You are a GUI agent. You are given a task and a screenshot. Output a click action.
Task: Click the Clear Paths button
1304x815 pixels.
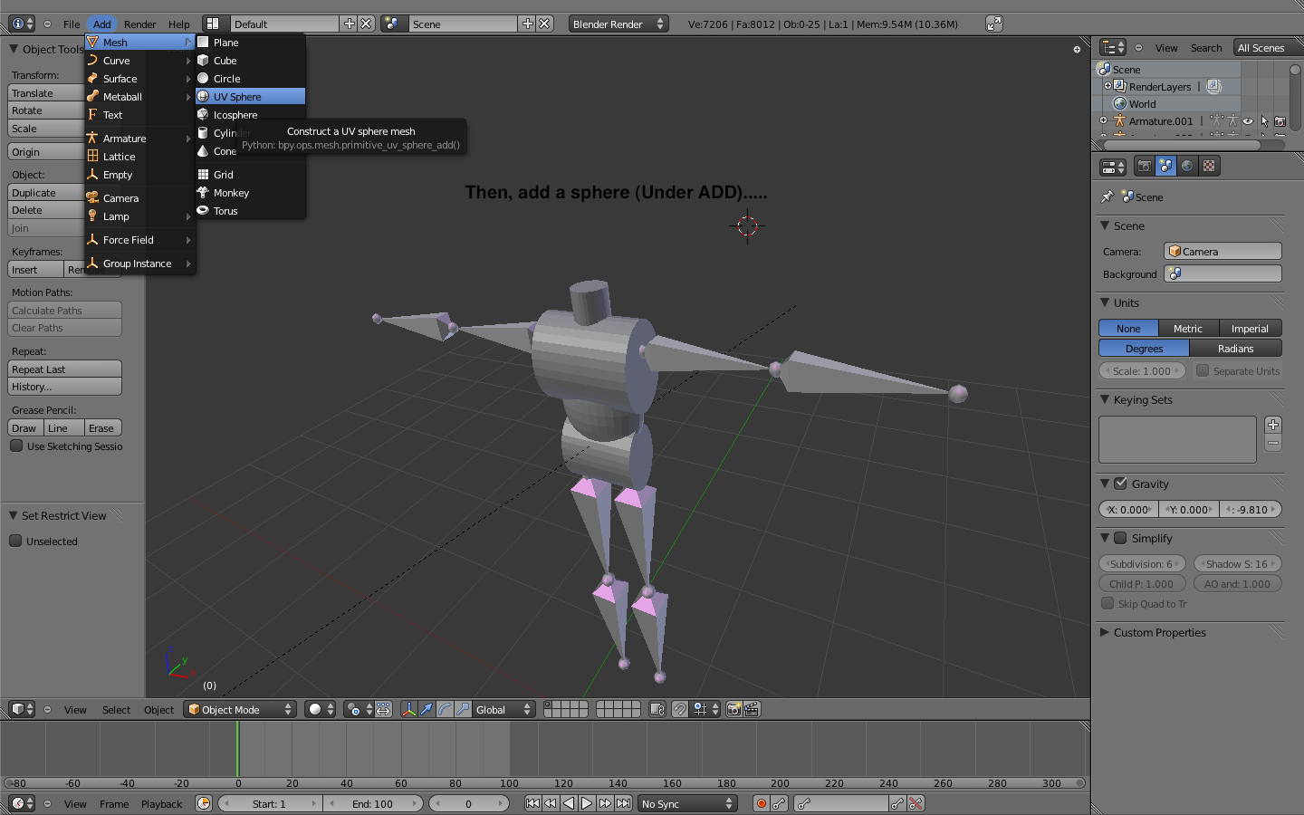click(x=64, y=328)
